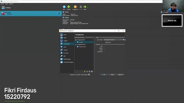Open the Antarmuka Pengguna settings category
Screen dimensions: 184x103
(67, 62)
